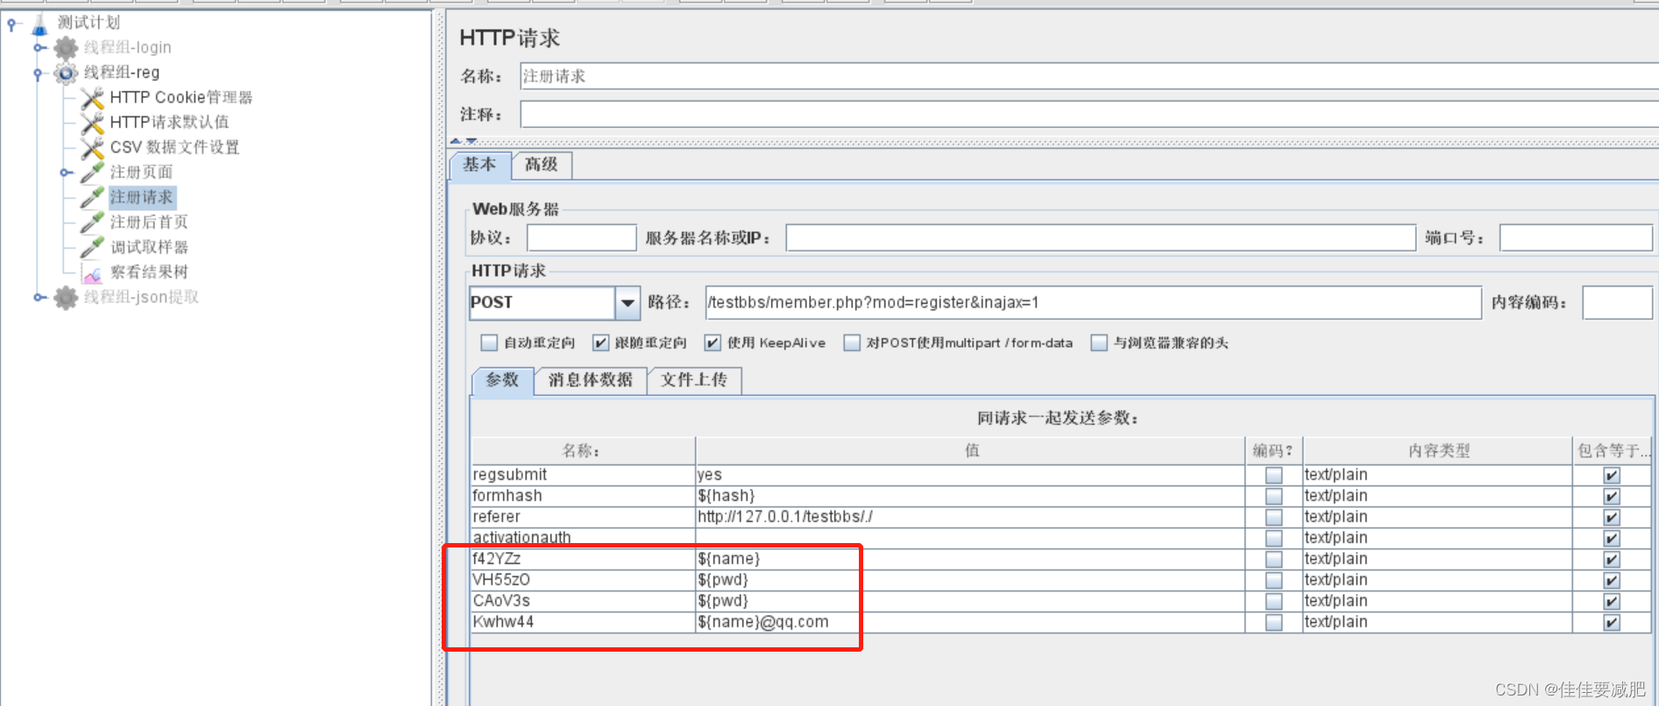Open the 参数 tab
Image resolution: width=1659 pixels, height=706 pixels.
[502, 380]
